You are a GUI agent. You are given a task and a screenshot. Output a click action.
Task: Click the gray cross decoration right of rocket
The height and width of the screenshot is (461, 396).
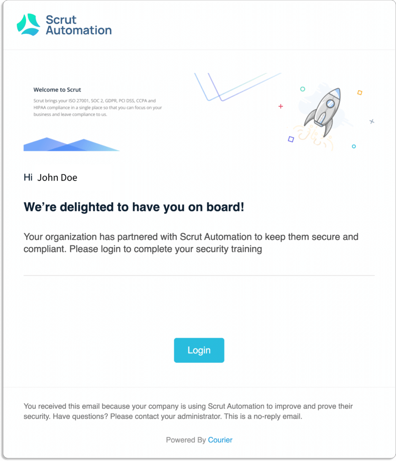pos(372,122)
